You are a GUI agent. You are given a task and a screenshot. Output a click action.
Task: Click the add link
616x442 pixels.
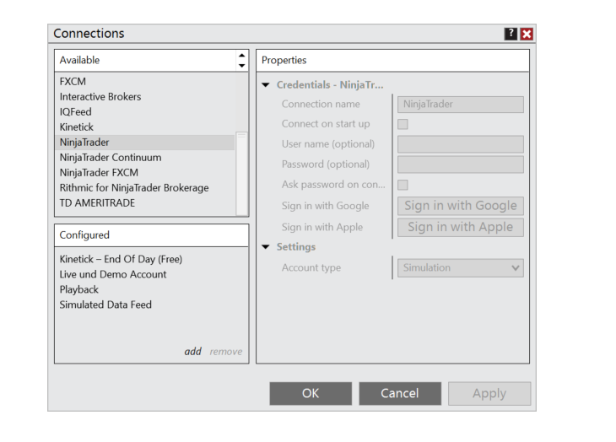pos(192,352)
